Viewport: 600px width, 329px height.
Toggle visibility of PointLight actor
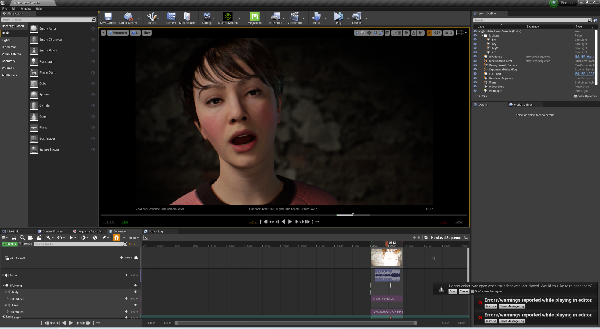475,91
